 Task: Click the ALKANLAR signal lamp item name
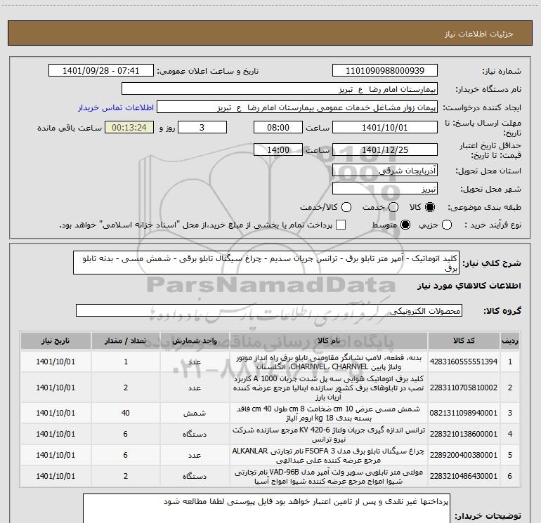[329, 455]
